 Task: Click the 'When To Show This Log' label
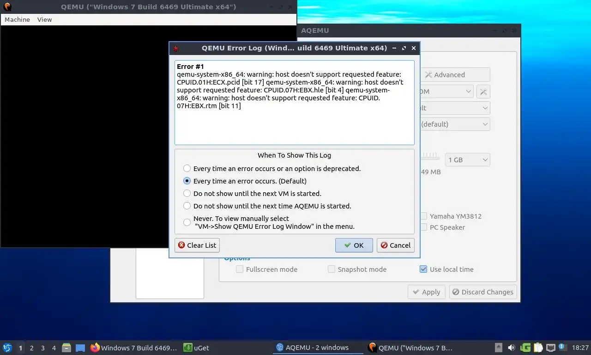point(295,155)
